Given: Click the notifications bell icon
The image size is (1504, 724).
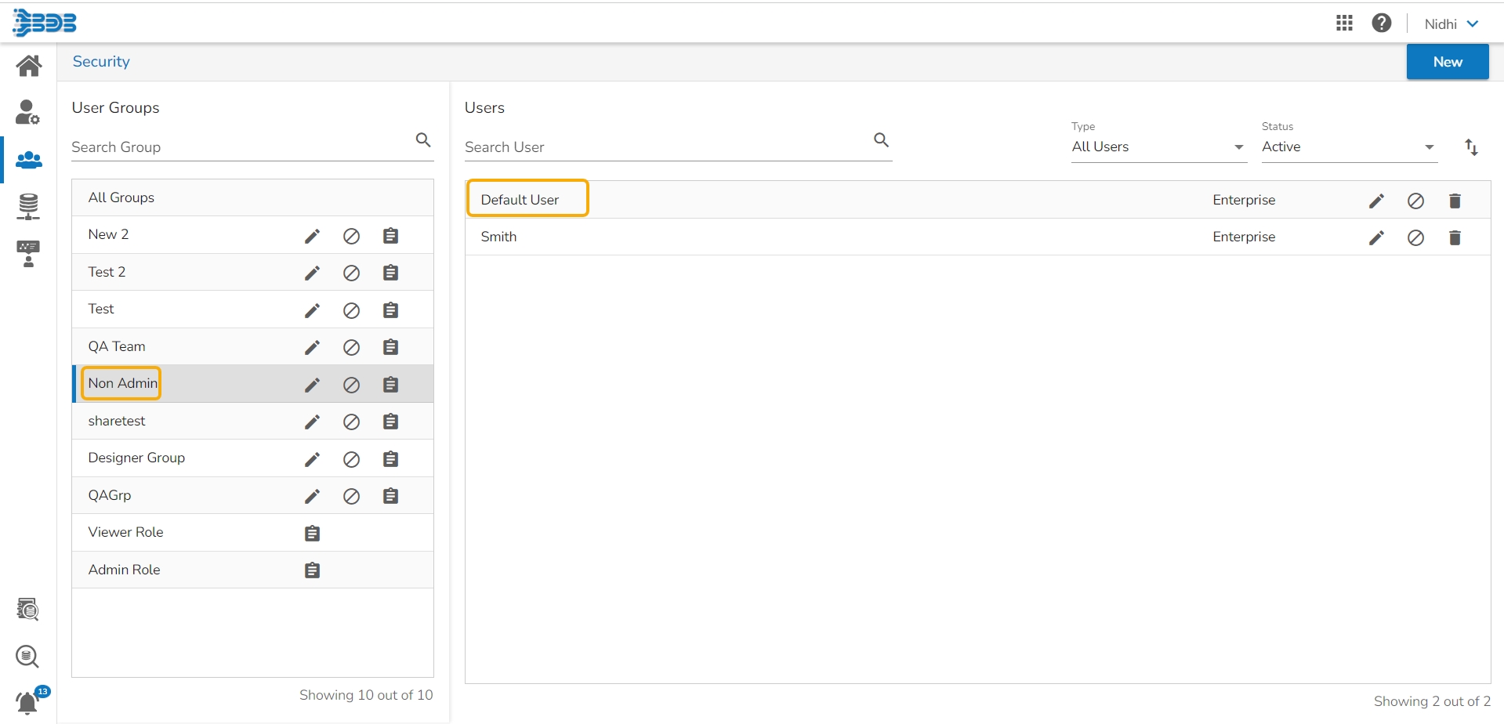Looking at the screenshot, I should pyautogui.click(x=27, y=702).
